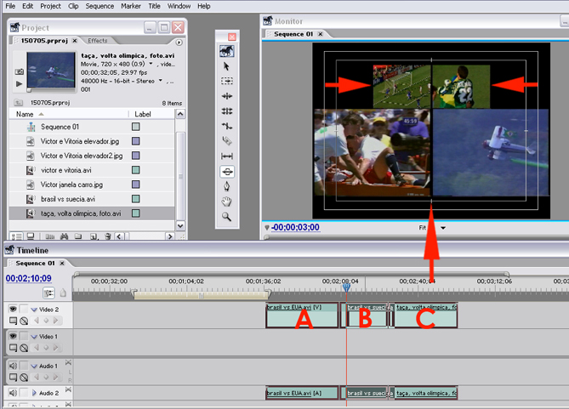569x409 pixels.
Task: Activate the Hand tool
Action: click(x=227, y=202)
